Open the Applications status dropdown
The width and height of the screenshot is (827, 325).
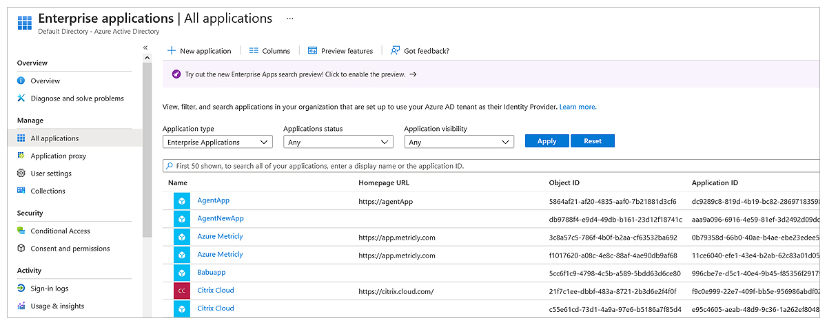click(338, 142)
